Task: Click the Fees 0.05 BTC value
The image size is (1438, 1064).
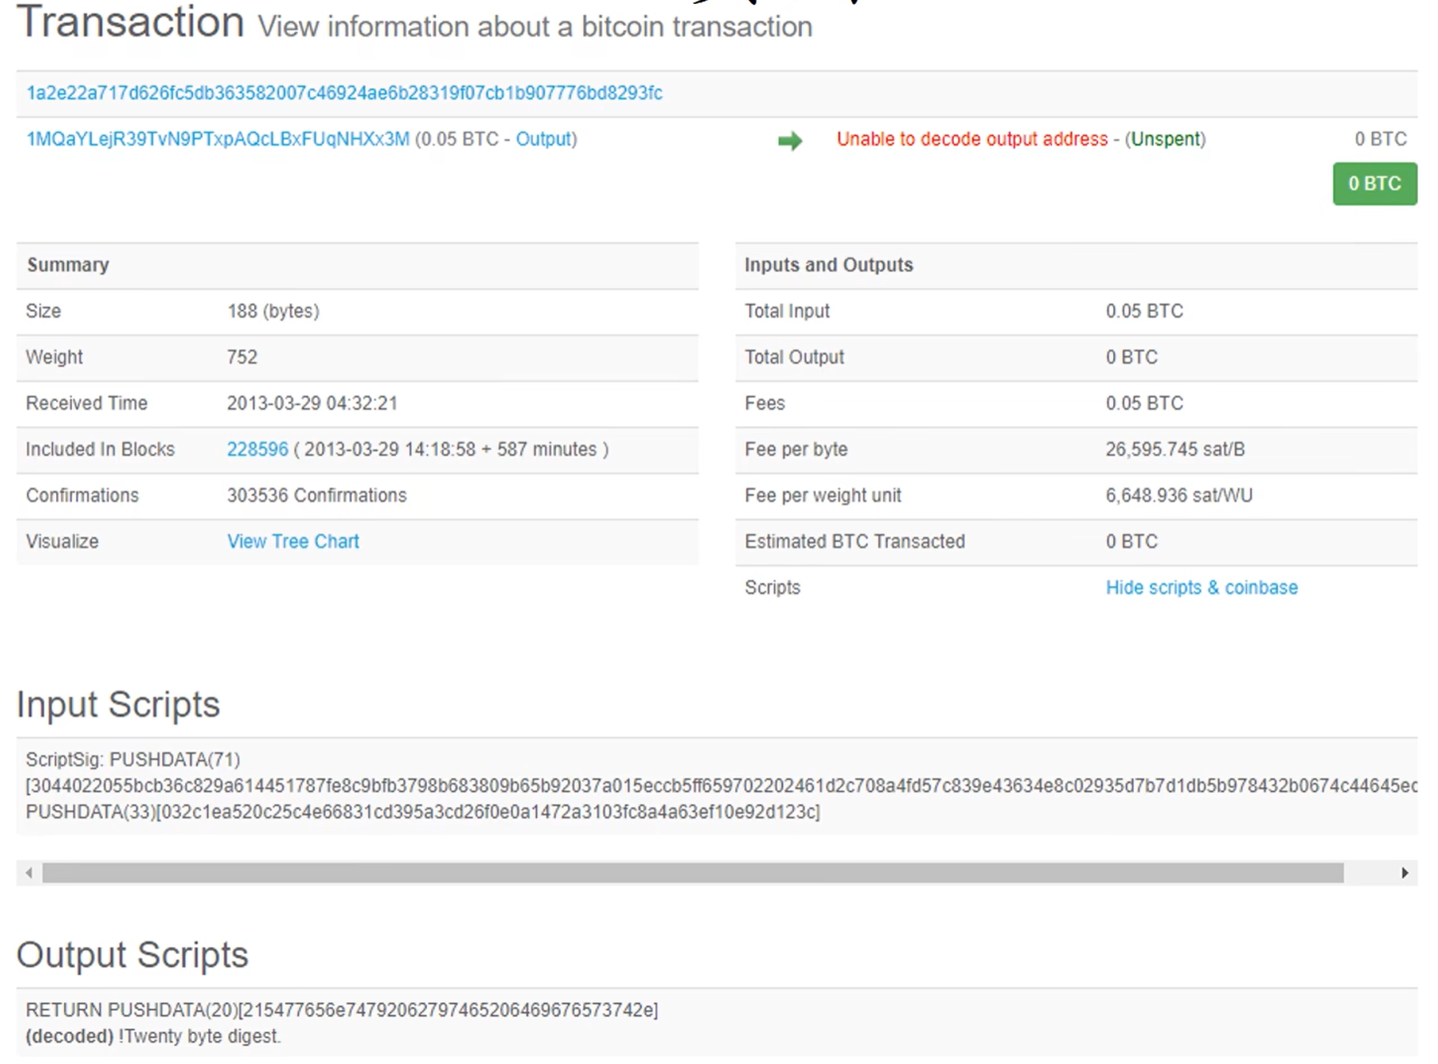Action: 1145,403
